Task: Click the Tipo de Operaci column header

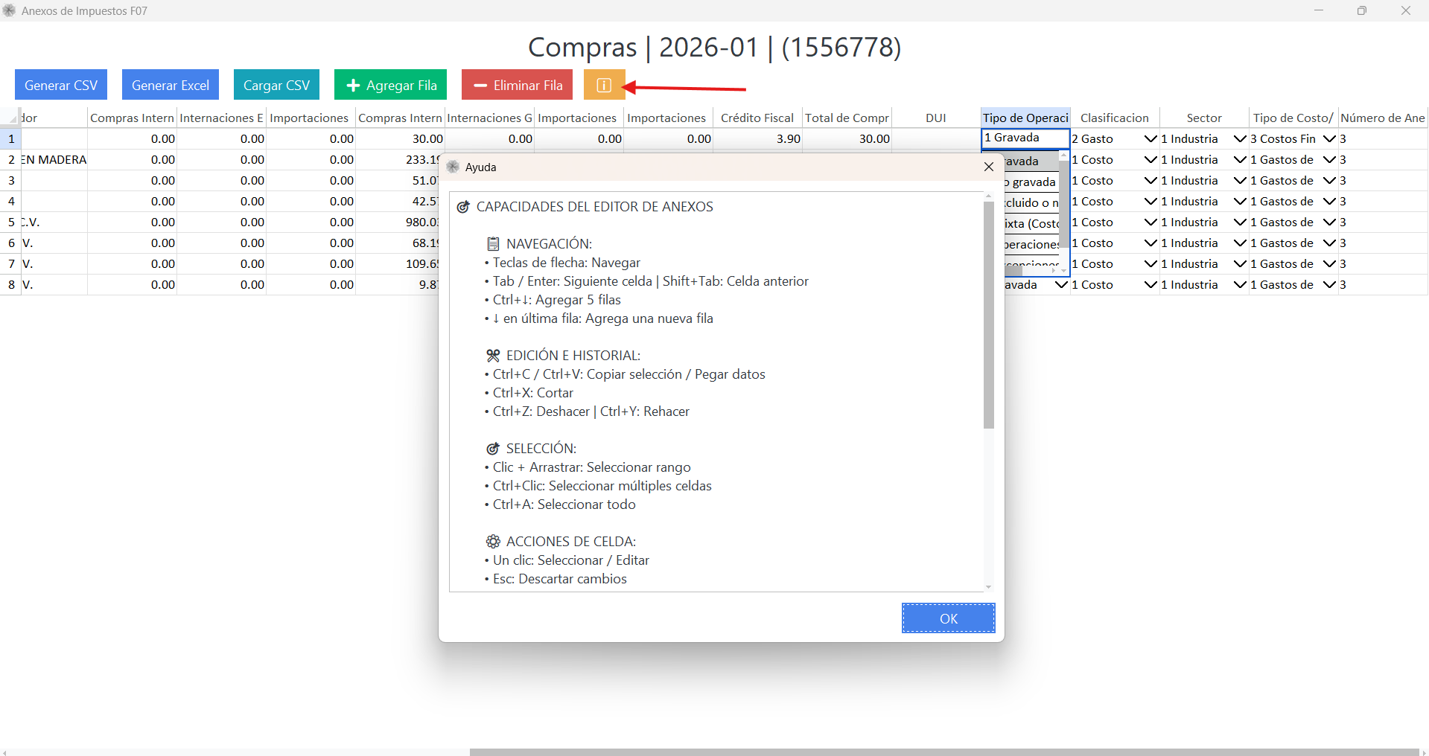Action: (1025, 118)
